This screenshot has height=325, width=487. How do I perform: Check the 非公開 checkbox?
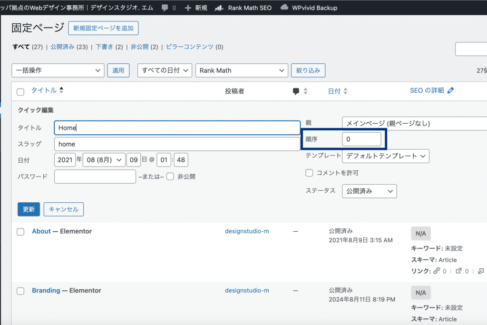[x=170, y=177]
